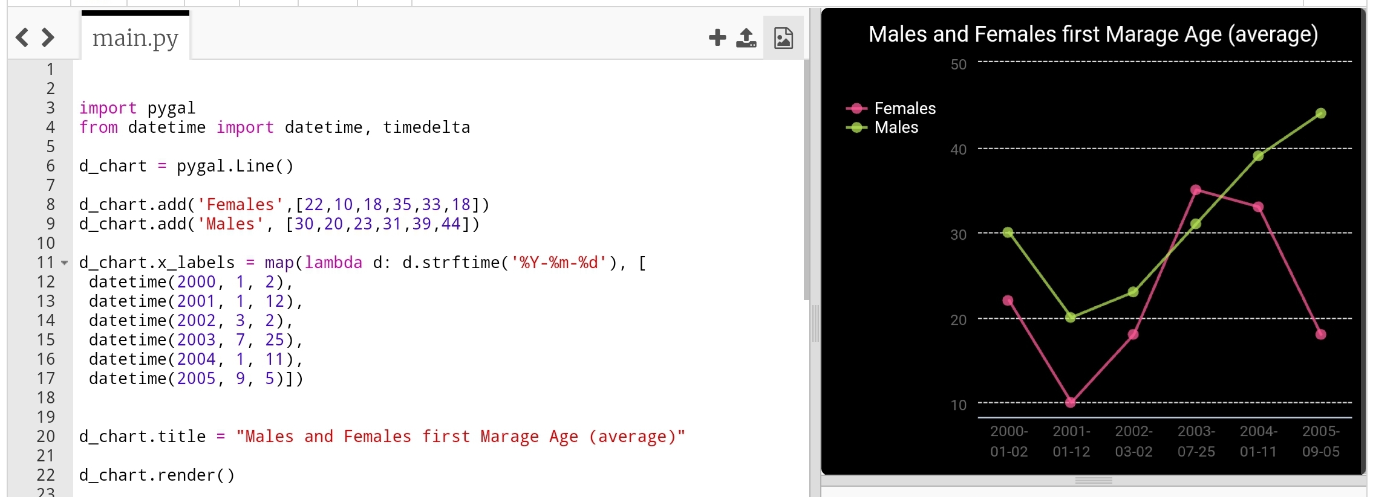Click the horizontal resize handle below the chart
Image resolution: width=1373 pixels, height=497 pixels.
click(x=1093, y=481)
